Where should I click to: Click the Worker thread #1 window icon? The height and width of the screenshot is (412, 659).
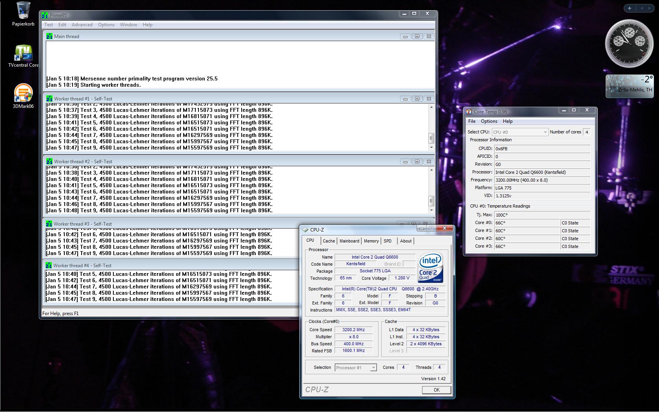coord(49,99)
